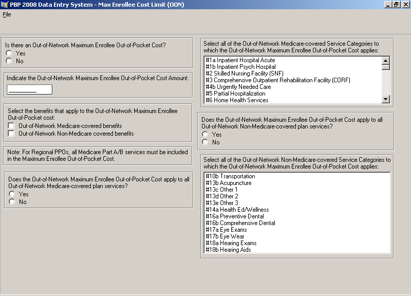The height and width of the screenshot is (296, 411).
Task: Select #13b Acupuncture in list
Action: 297,183
